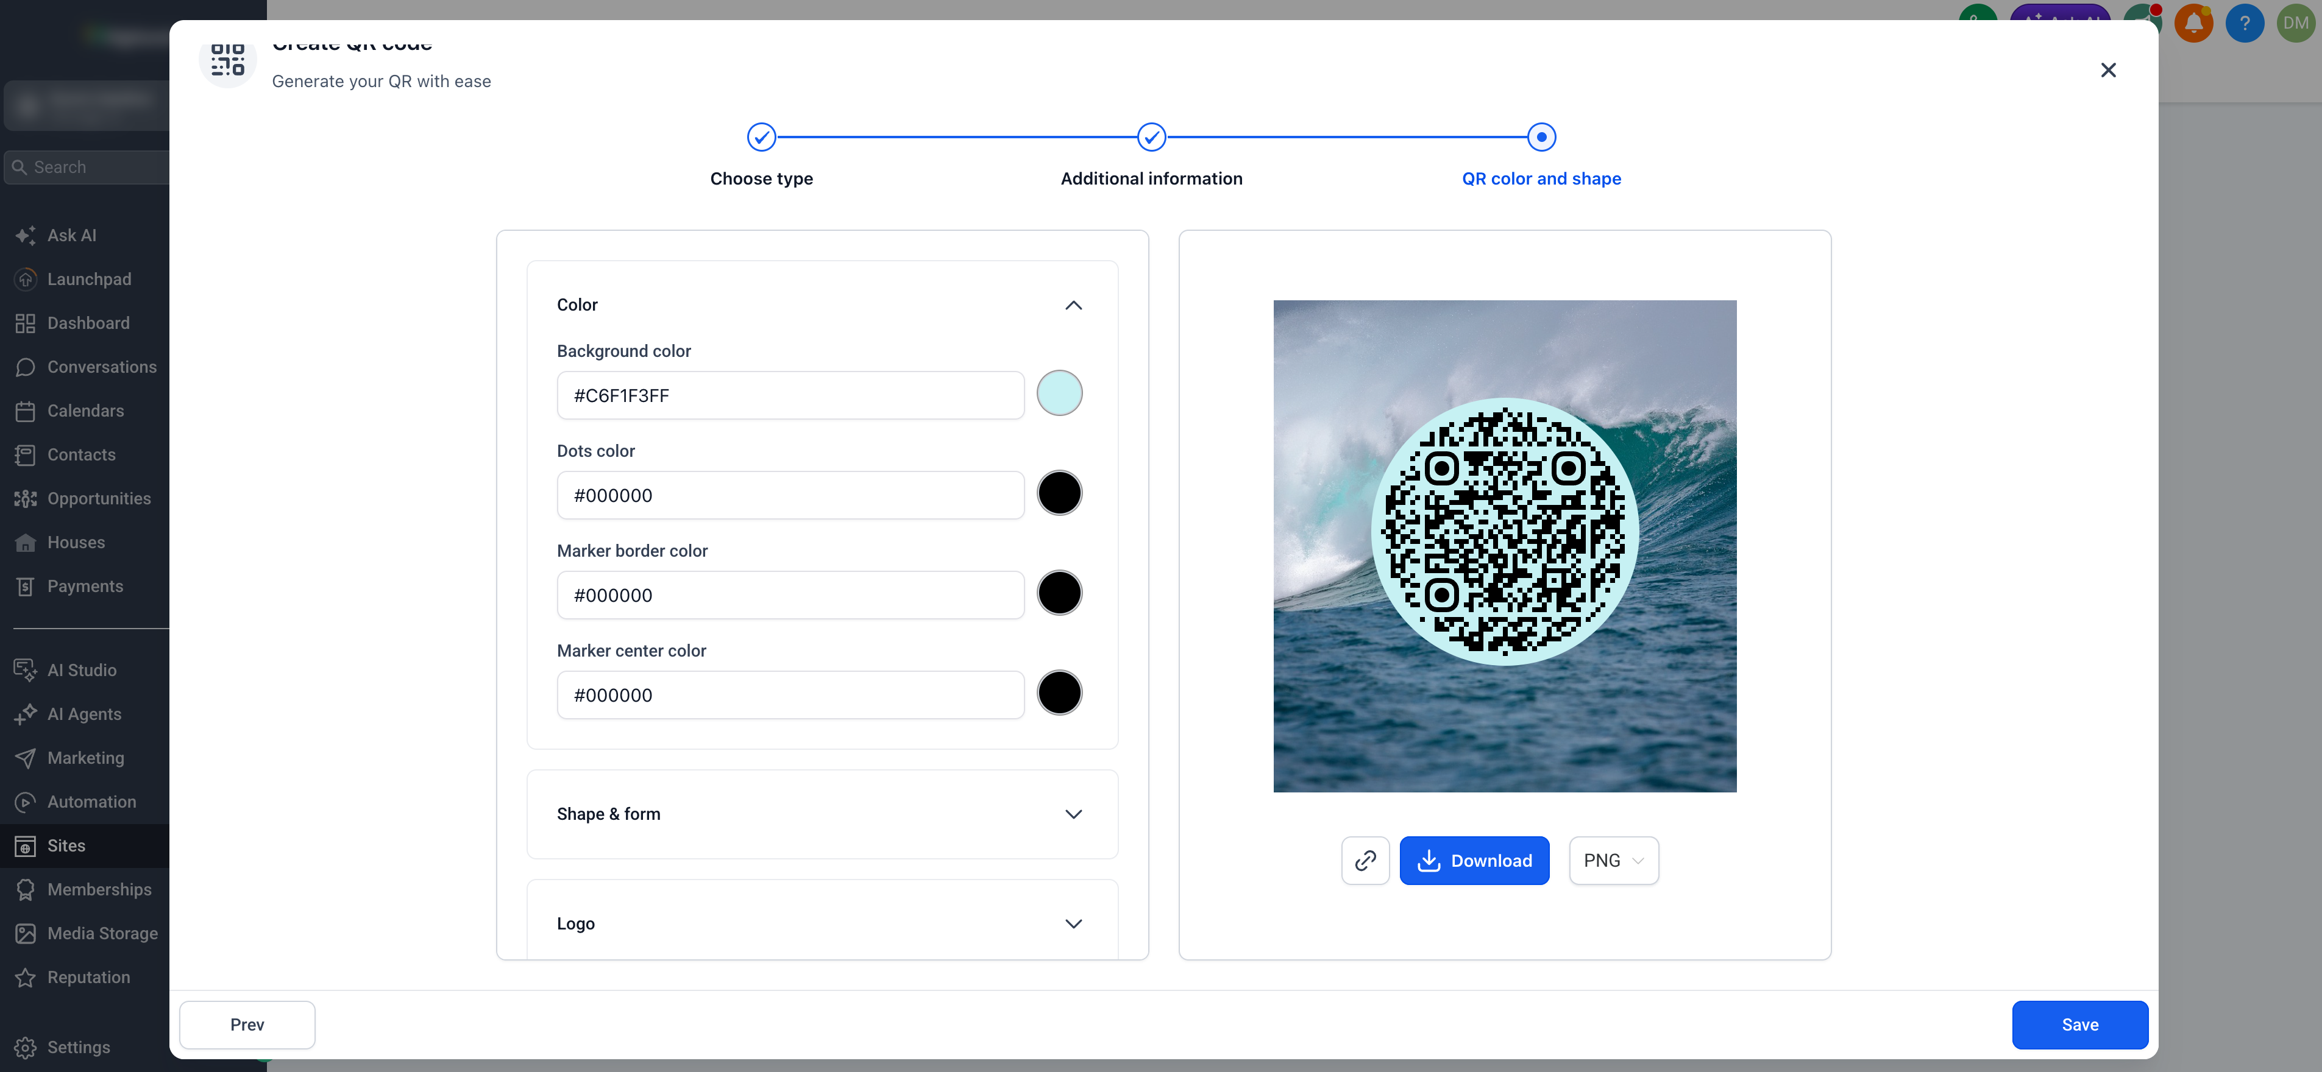
Task: Click the Calendars icon
Action: (25, 411)
